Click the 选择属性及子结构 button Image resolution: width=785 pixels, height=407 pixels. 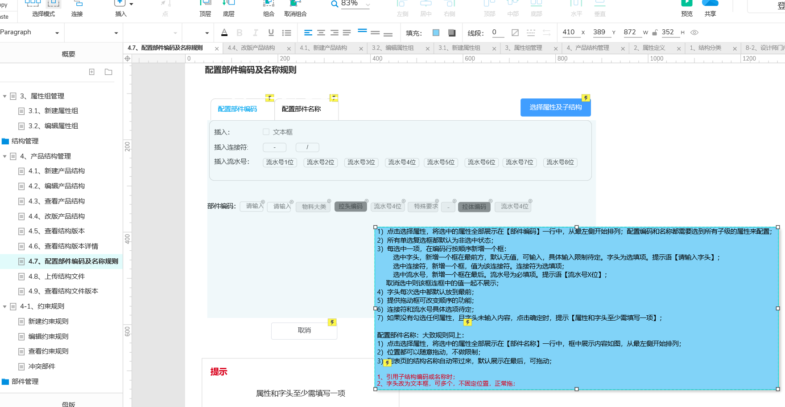pos(555,107)
